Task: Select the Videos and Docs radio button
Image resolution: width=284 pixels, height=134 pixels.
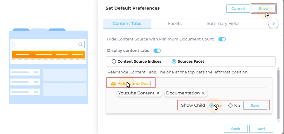Action: pos(113,84)
